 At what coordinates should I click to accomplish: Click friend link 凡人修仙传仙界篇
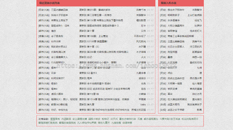pyautogui.click(x=87, y=123)
